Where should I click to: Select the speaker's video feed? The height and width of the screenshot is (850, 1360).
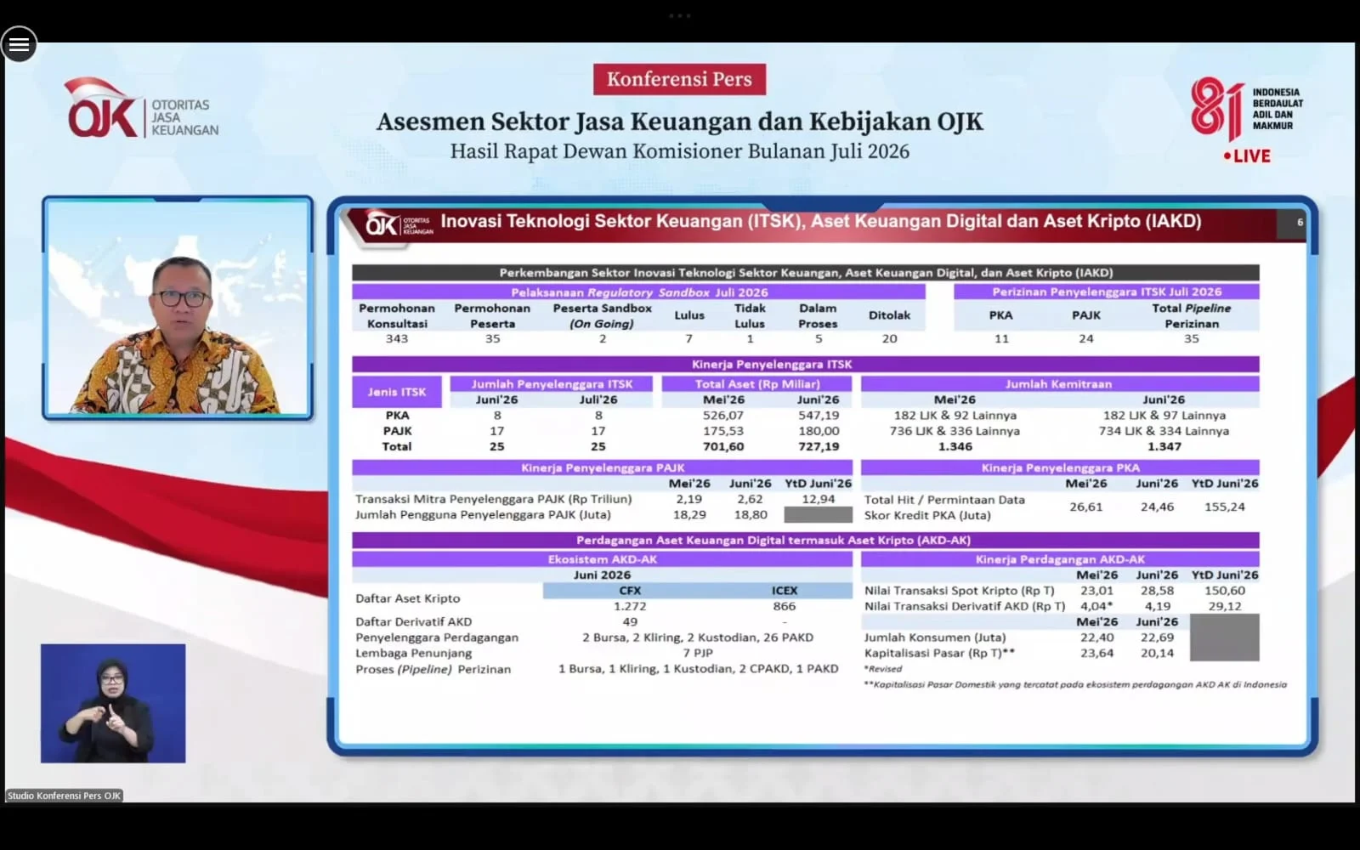tap(178, 308)
